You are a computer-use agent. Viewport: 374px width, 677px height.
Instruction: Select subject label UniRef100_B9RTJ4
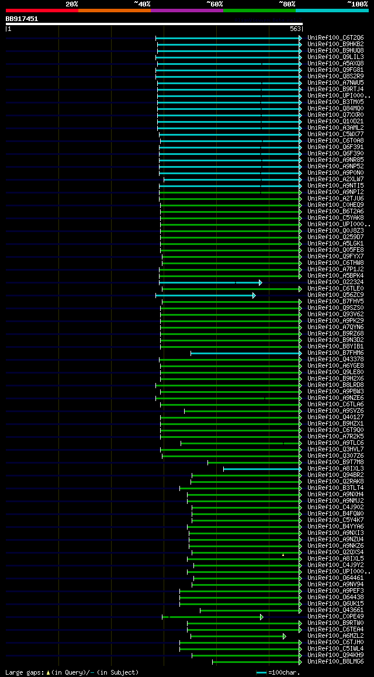[335, 89]
